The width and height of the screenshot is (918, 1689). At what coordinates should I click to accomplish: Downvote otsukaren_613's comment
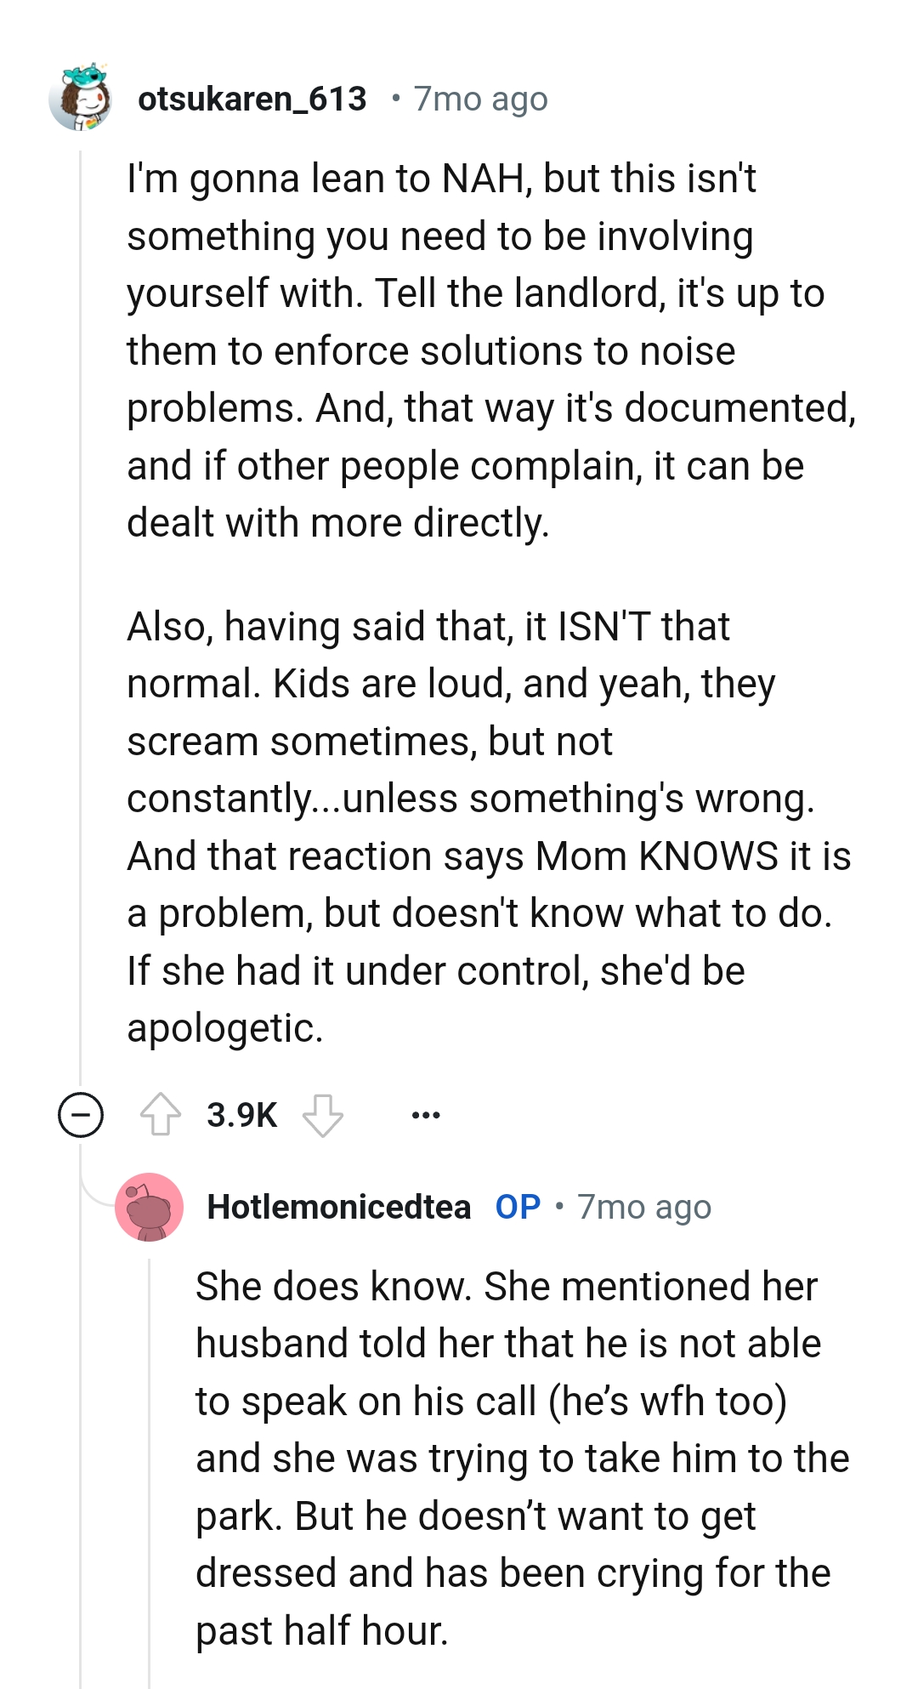[323, 1114]
